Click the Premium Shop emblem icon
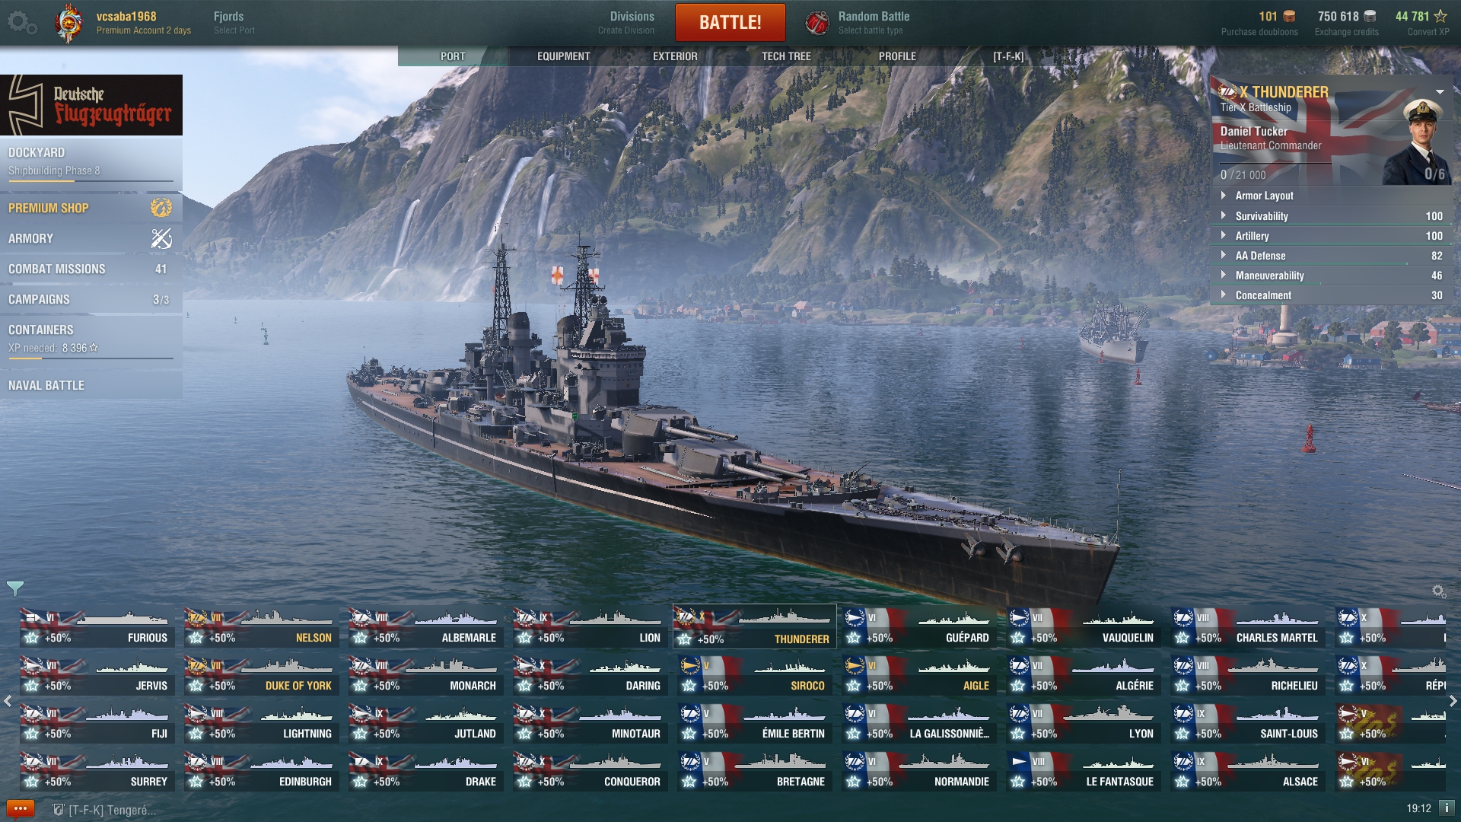The image size is (1461, 822). pyautogui.click(x=161, y=208)
